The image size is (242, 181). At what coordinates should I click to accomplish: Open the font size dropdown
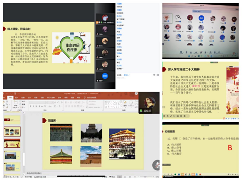click(50, 102)
